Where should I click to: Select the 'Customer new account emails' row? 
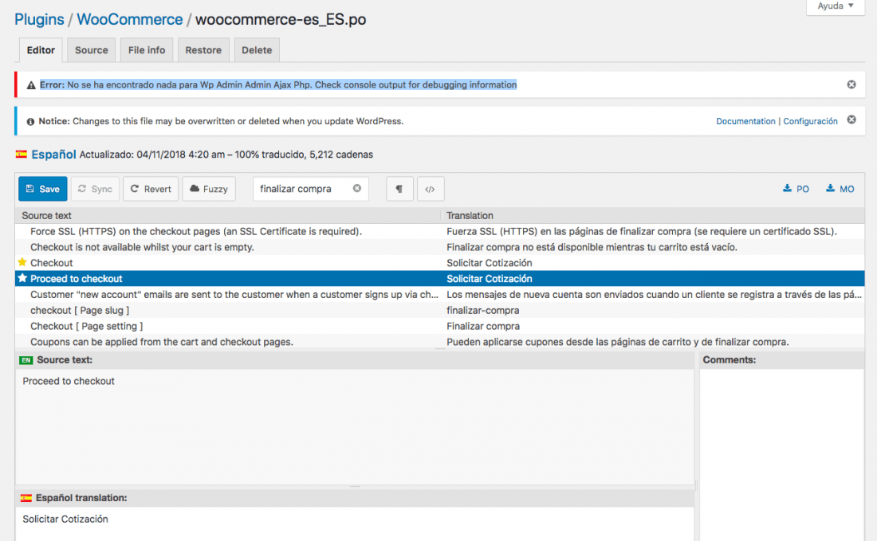[x=439, y=295]
